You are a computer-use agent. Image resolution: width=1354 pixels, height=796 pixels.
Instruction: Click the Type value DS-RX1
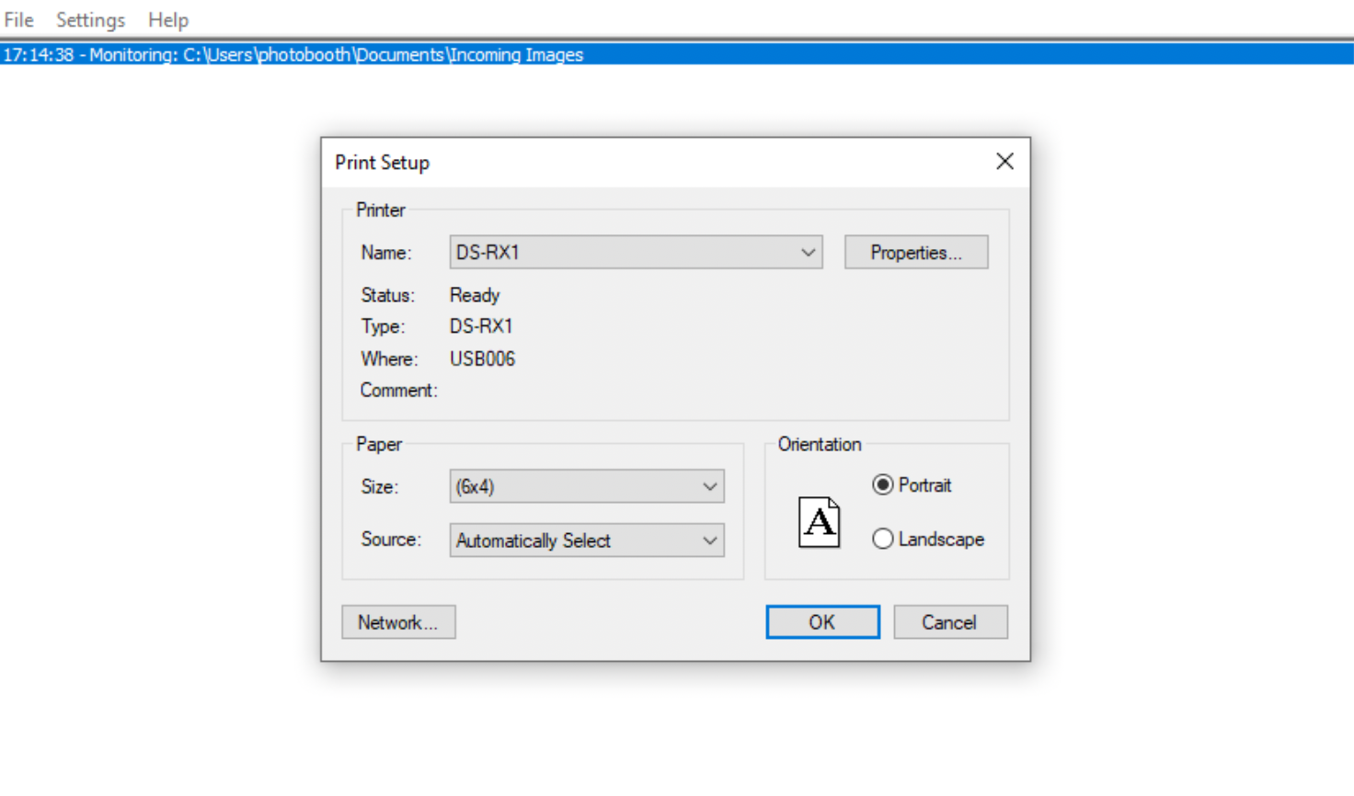[x=481, y=326]
